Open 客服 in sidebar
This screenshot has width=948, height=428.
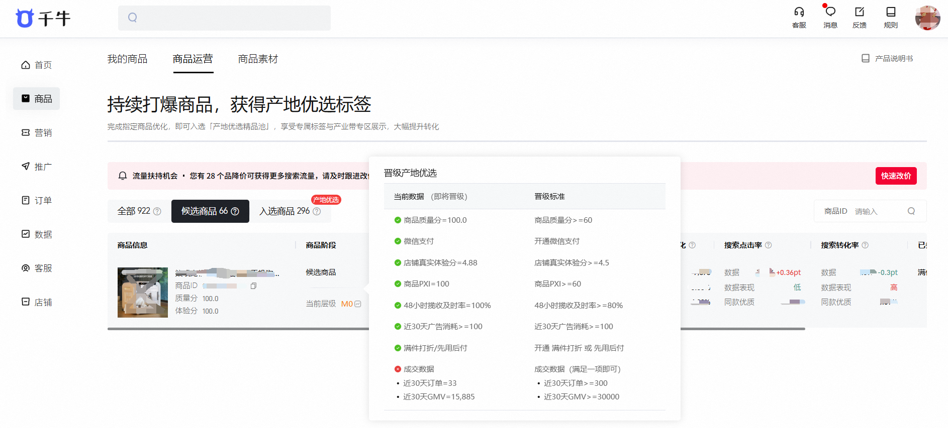tap(36, 268)
